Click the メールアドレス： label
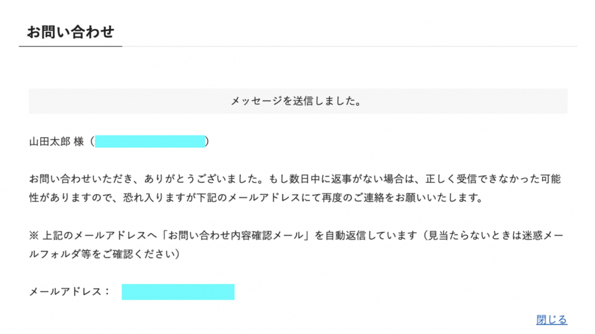 point(69,292)
